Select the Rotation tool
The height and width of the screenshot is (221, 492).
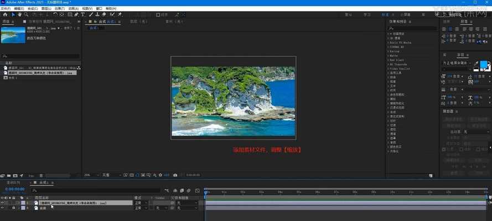point(55,14)
